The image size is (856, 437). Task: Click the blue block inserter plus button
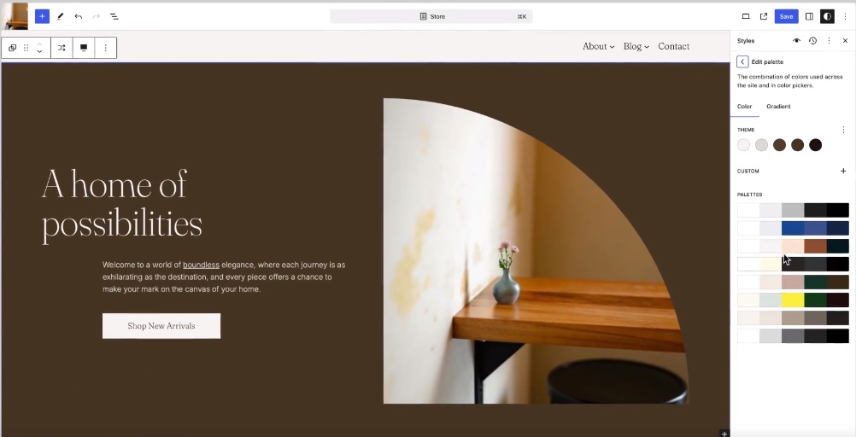point(42,16)
